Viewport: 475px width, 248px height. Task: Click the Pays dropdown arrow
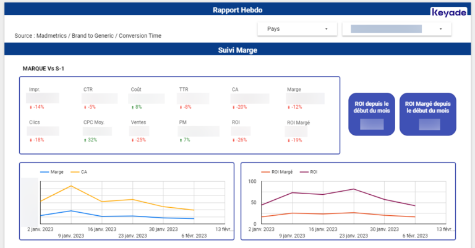point(326,29)
